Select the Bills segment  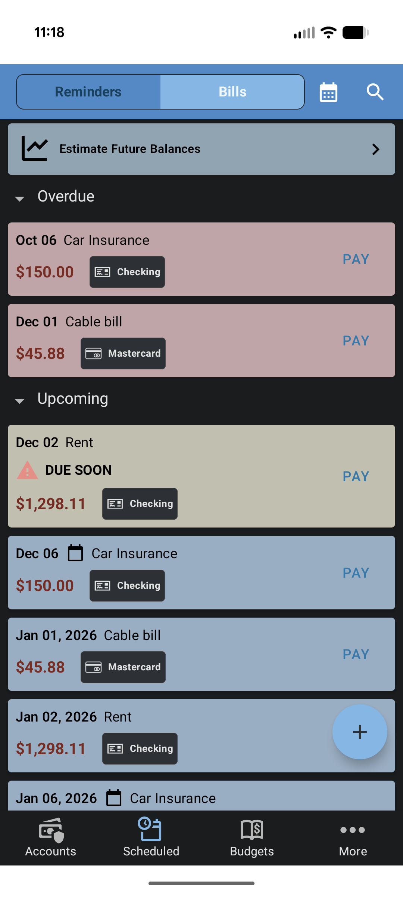click(x=232, y=92)
